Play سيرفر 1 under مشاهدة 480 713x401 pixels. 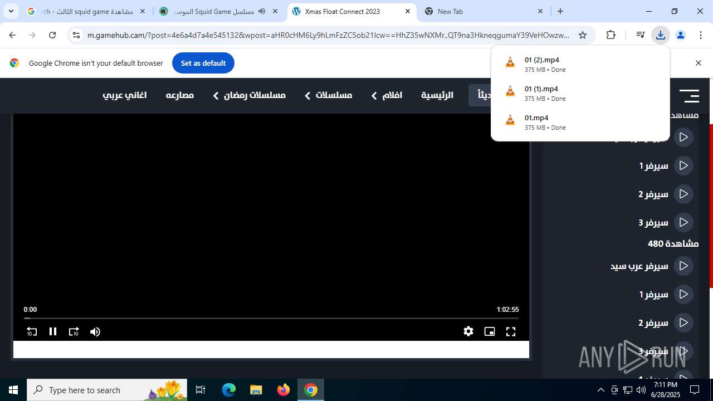(666, 294)
